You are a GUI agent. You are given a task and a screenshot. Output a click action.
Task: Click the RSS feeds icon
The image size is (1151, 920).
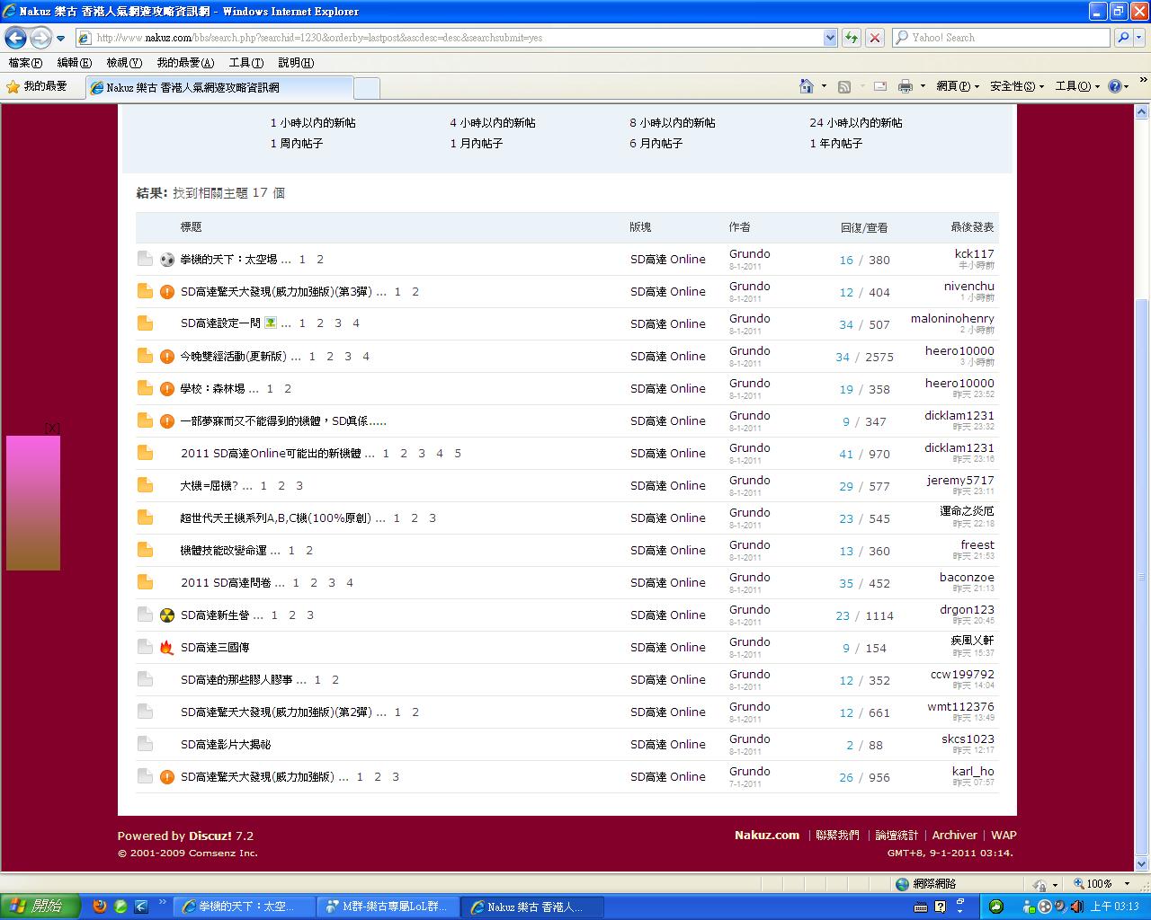(844, 86)
